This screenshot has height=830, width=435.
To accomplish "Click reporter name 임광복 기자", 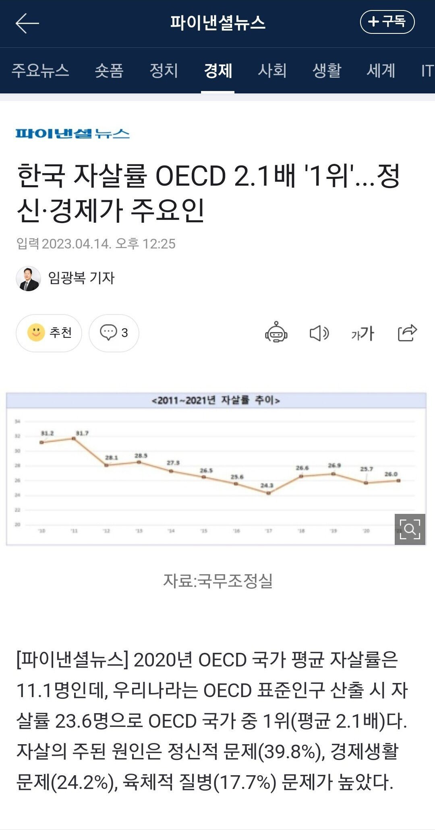I will pos(81,278).
